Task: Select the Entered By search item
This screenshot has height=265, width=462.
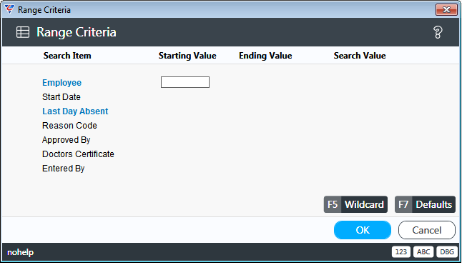Action: point(64,169)
